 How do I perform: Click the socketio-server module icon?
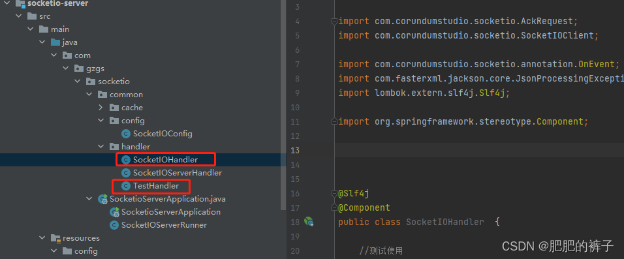point(21,4)
